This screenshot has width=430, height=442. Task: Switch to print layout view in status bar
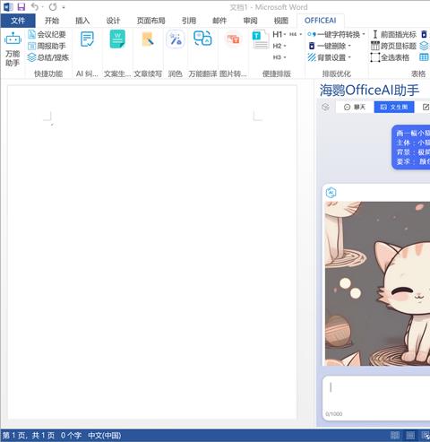(x=410, y=435)
